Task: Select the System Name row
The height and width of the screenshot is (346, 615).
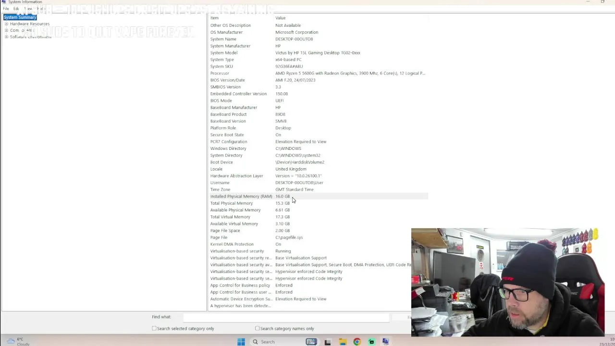Action: click(x=318, y=39)
